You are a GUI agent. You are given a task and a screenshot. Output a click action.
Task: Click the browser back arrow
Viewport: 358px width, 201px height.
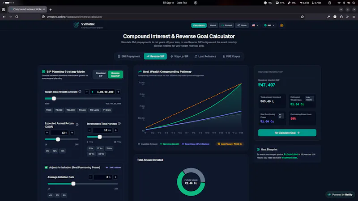tap(4, 17)
